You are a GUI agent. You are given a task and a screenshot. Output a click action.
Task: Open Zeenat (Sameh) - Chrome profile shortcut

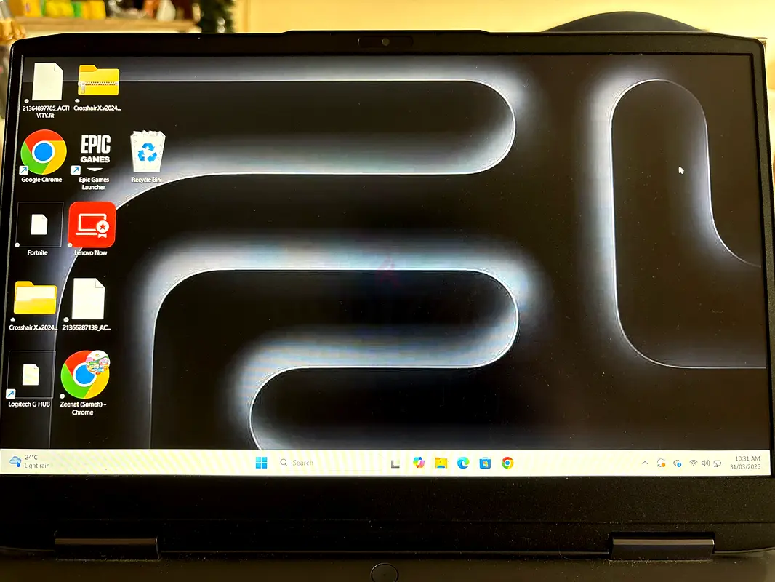[x=85, y=375]
